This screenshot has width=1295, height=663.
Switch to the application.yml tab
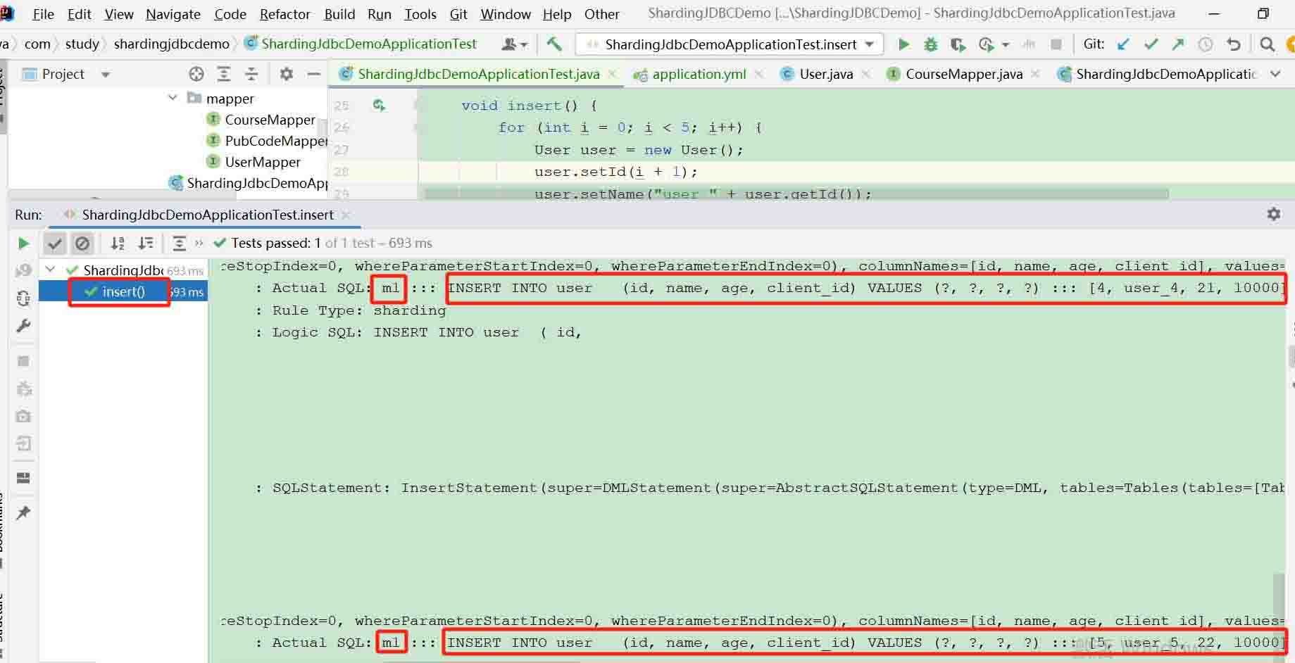tap(699, 74)
